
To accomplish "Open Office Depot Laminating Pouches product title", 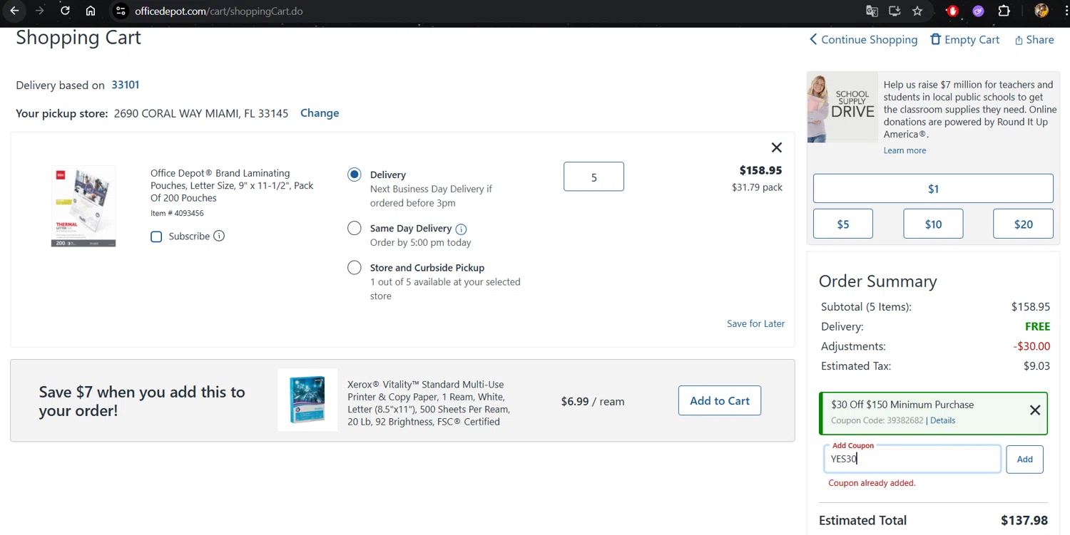I will pos(232,185).
